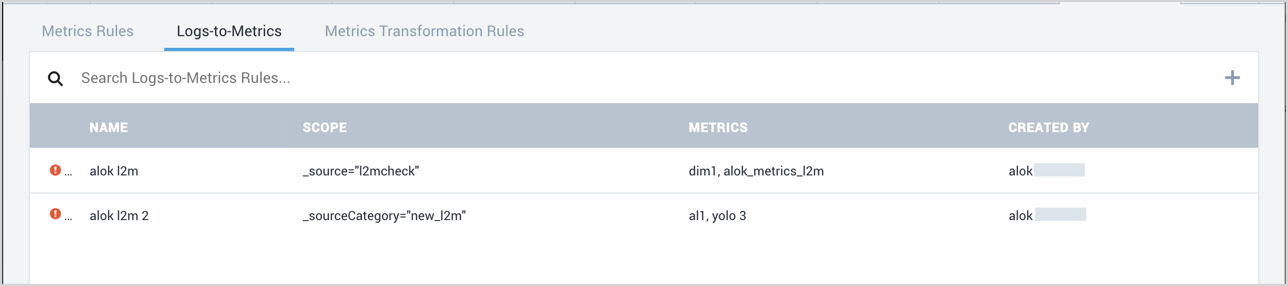Sort by the SCOPE column header
This screenshot has height=286, width=1288.
[325, 128]
